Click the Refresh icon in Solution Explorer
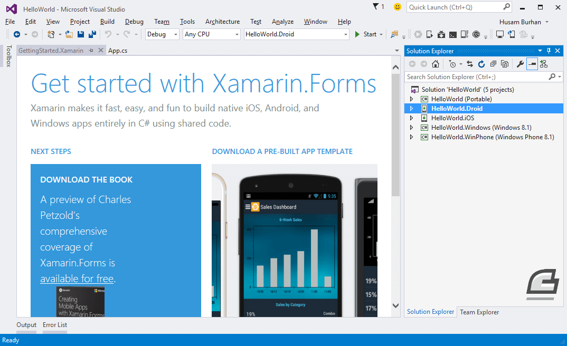Image resolution: width=567 pixels, height=346 pixels. click(481, 64)
